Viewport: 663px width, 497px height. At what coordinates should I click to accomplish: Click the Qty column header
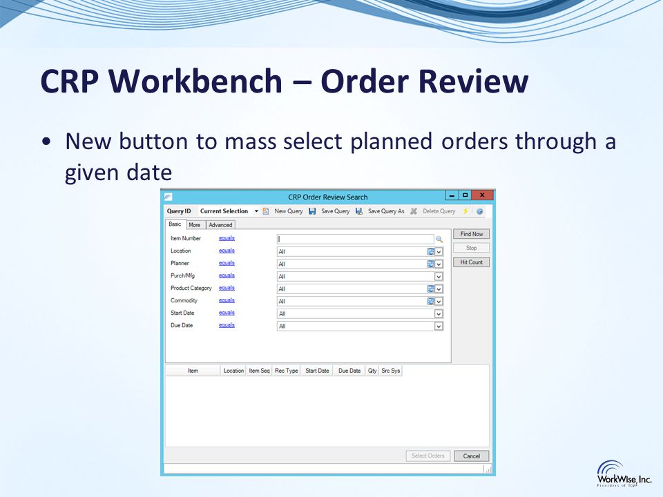coord(372,371)
